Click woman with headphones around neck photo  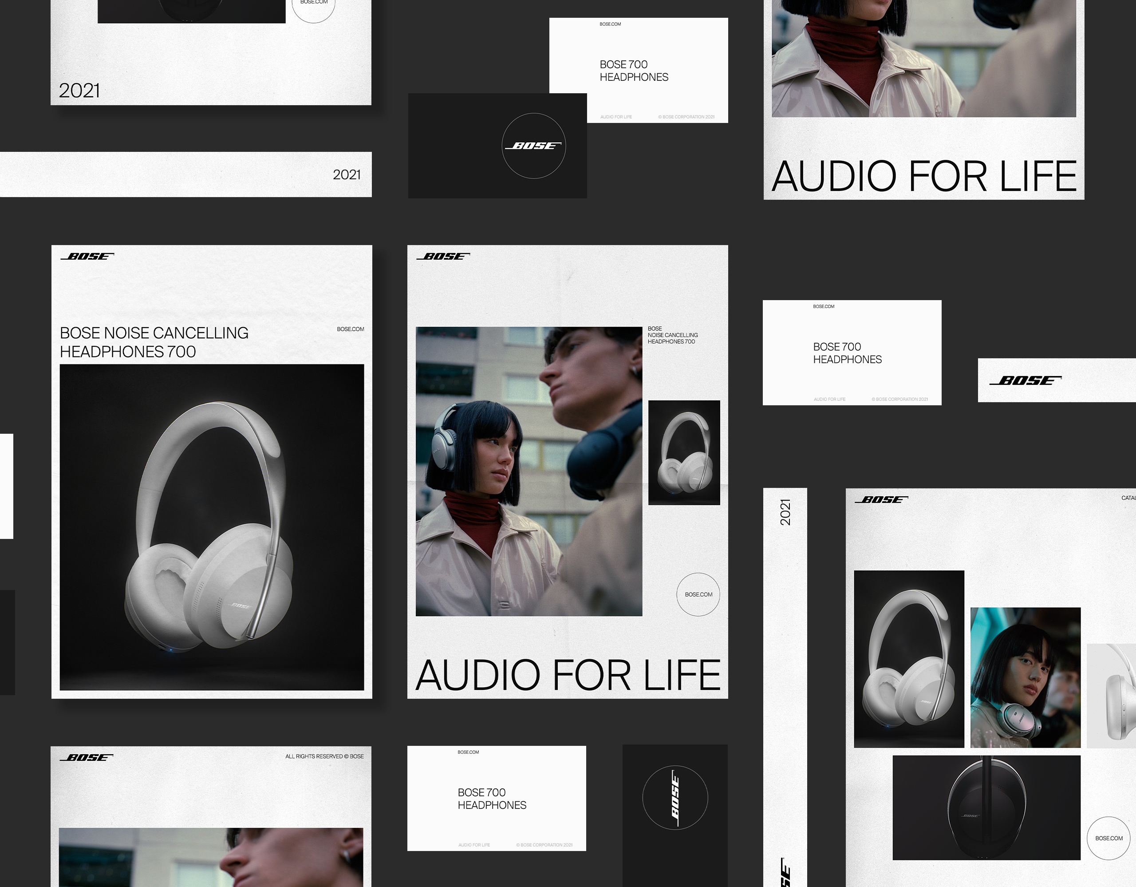1025,677
